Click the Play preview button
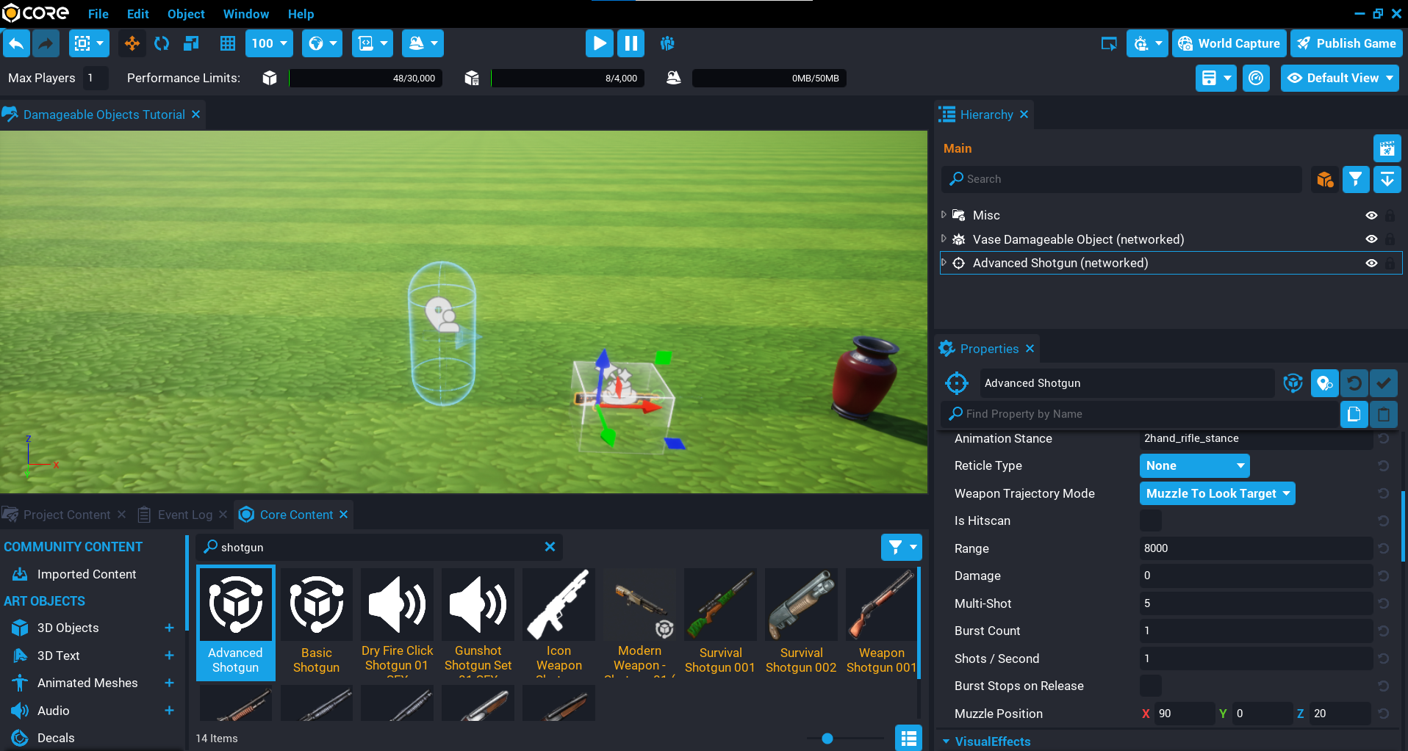Image resolution: width=1408 pixels, height=751 pixels. [x=599, y=43]
